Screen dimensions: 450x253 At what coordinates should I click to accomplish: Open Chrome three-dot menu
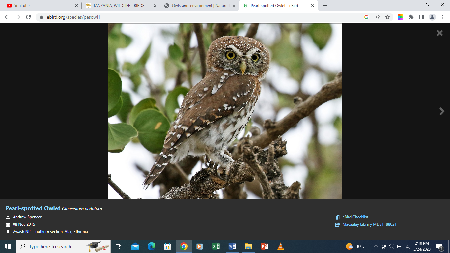(x=443, y=17)
